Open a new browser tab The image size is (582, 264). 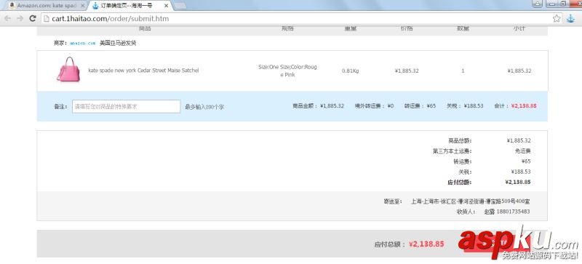(x=180, y=6)
